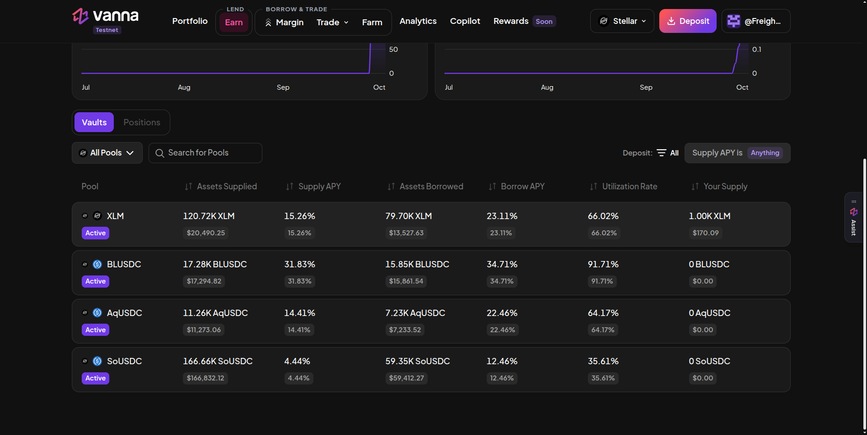
Task: Open the Earn section
Action: pos(233,23)
